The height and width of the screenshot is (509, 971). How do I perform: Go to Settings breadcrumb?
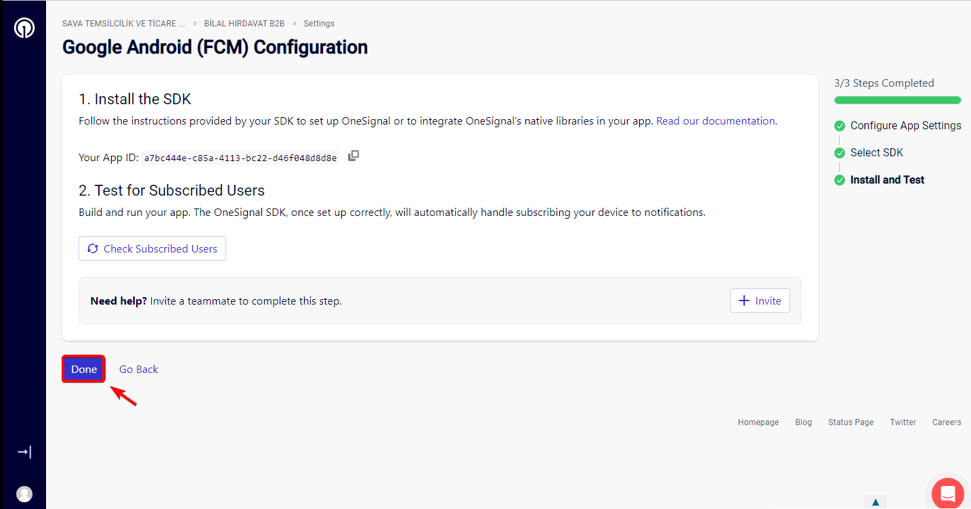pyautogui.click(x=319, y=23)
